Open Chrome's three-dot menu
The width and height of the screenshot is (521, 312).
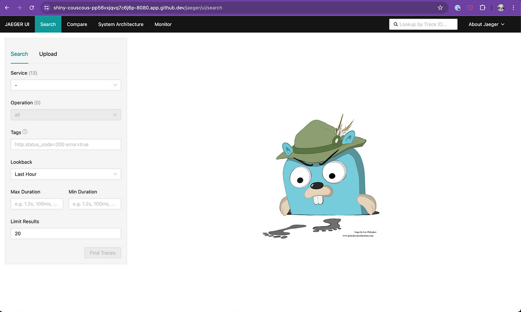click(513, 7)
